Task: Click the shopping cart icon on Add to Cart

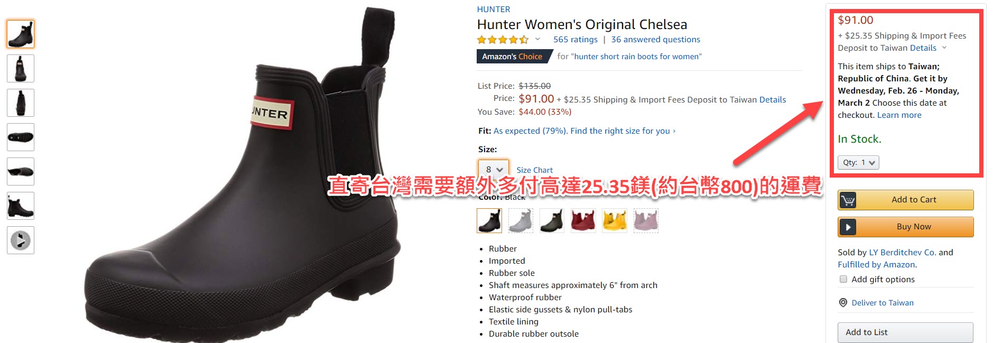Action: click(x=848, y=200)
